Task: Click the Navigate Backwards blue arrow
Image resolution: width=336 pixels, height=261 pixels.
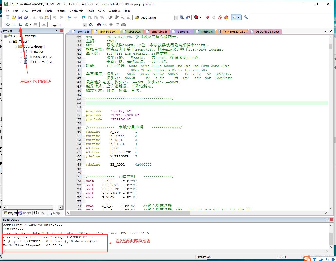Action: 69,17
